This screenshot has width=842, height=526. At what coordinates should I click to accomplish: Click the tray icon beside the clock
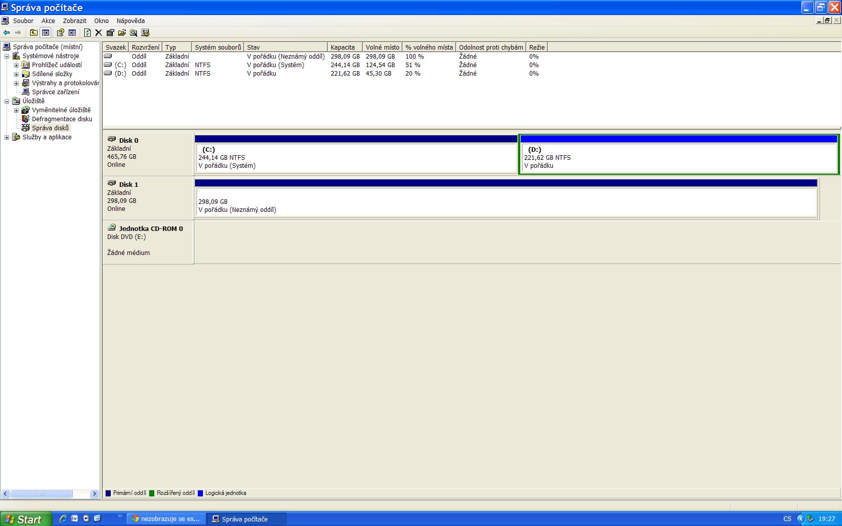click(x=810, y=519)
